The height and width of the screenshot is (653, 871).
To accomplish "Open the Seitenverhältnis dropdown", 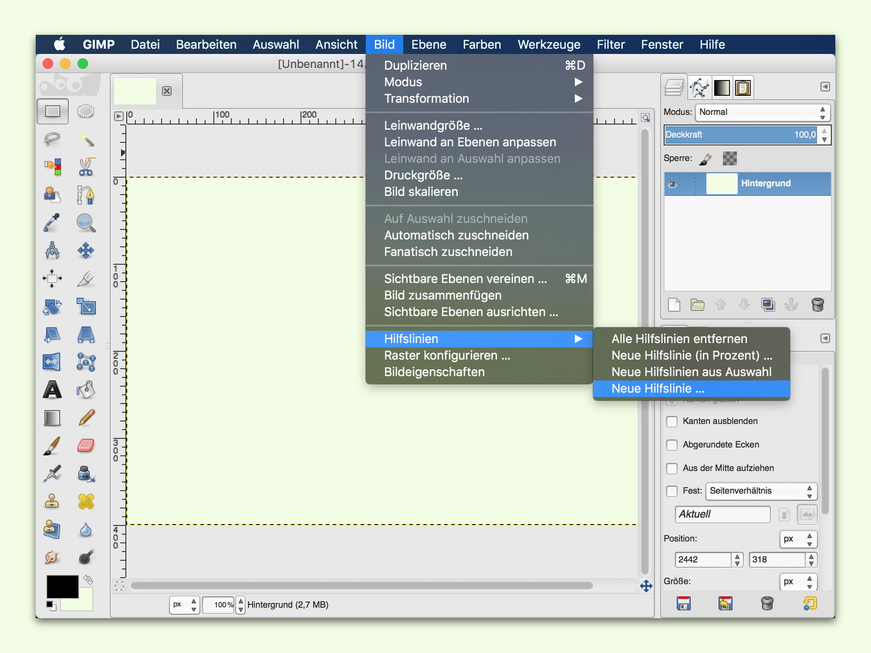I will [x=761, y=491].
